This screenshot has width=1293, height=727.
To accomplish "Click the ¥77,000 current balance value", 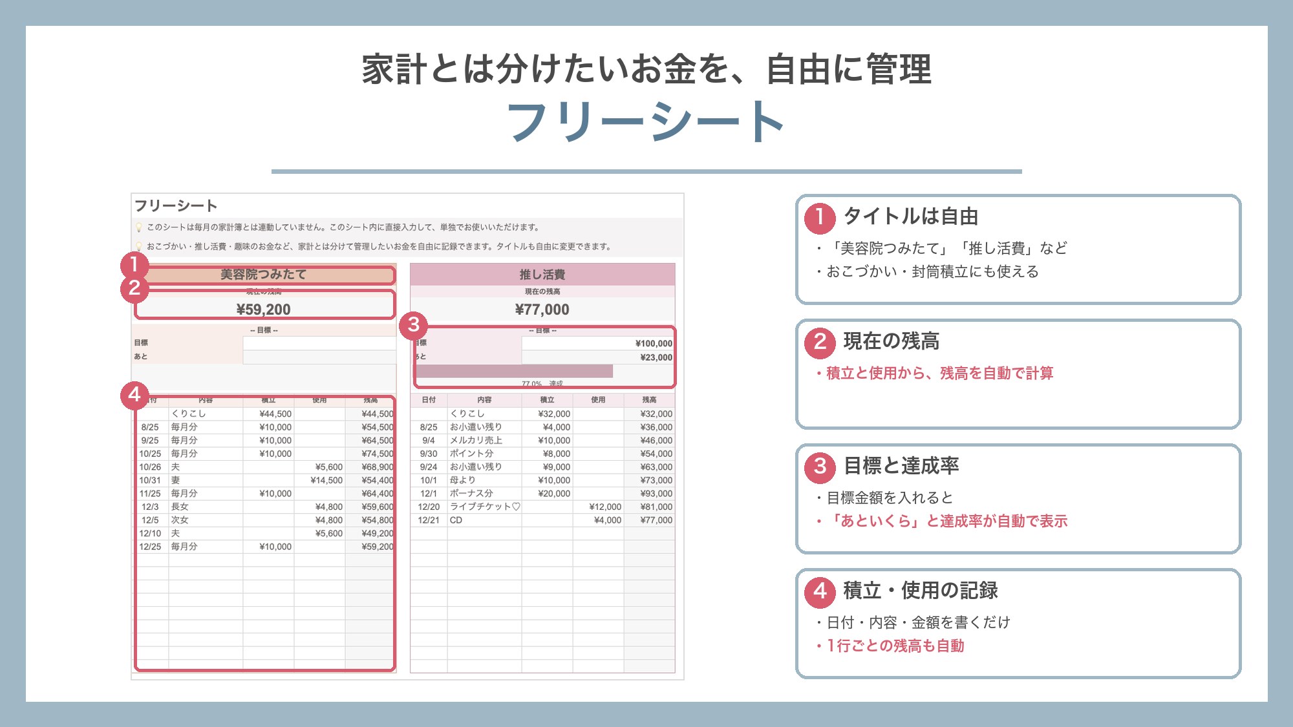I will tap(542, 310).
